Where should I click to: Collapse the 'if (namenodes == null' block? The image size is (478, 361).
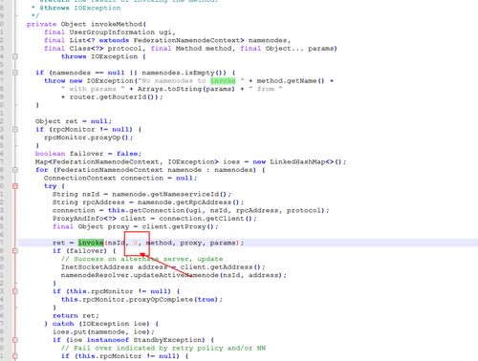pos(15,73)
